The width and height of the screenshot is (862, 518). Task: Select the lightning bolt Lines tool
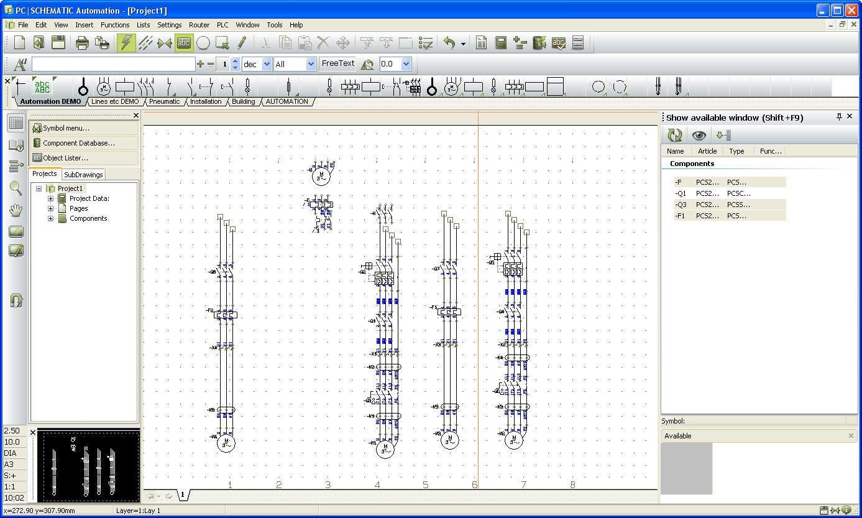coord(126,43)
